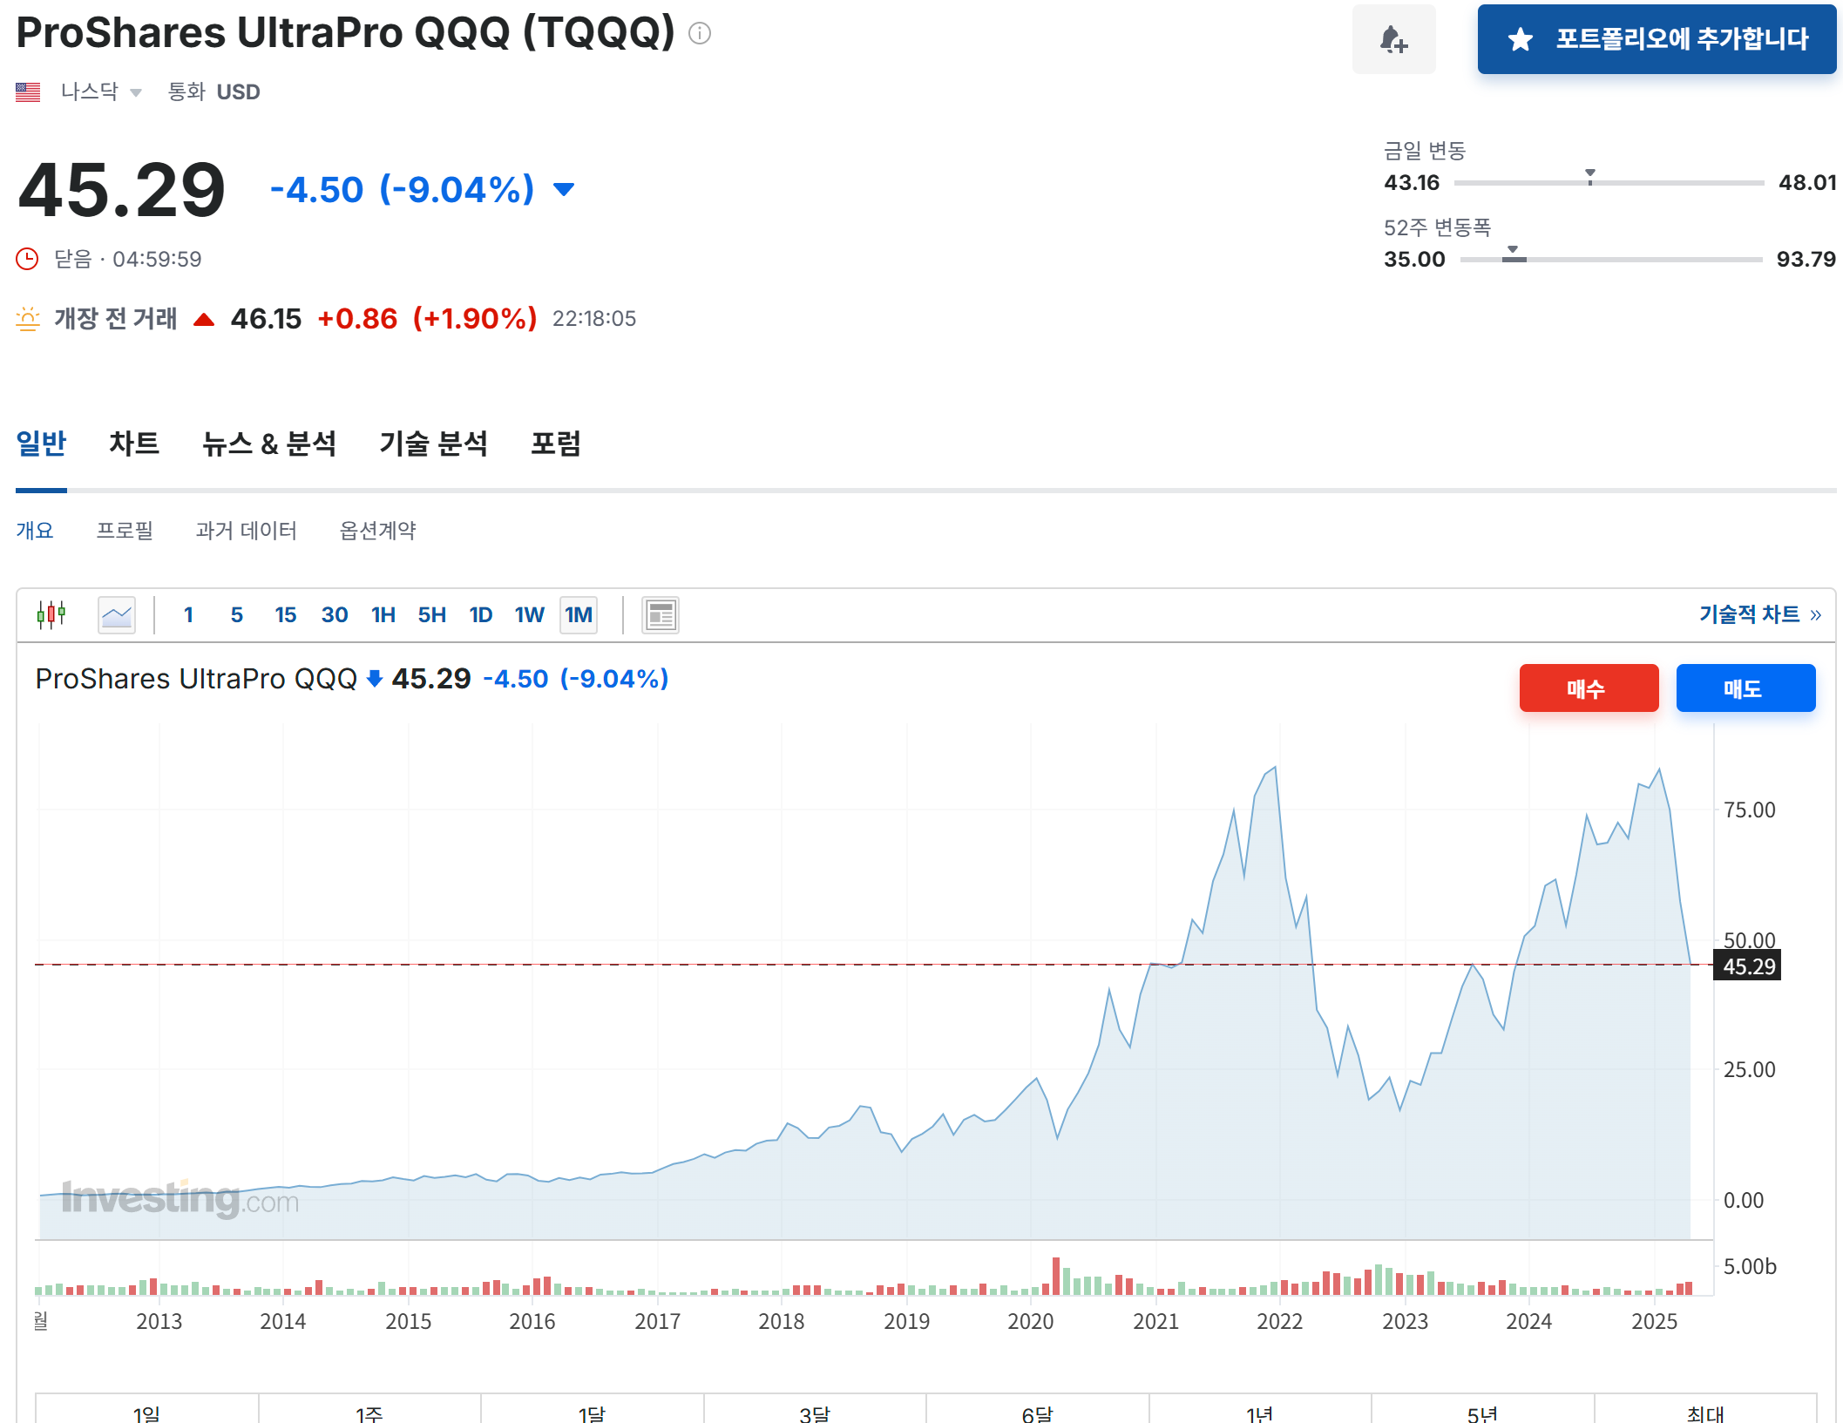Open the news panel icon next to timeframes
Viewport: 1843px width, 1423px height.
[x=660, y=614]
